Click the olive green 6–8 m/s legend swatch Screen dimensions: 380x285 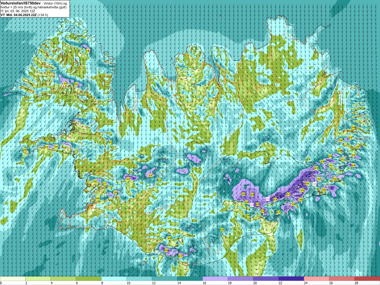point(89,279)
